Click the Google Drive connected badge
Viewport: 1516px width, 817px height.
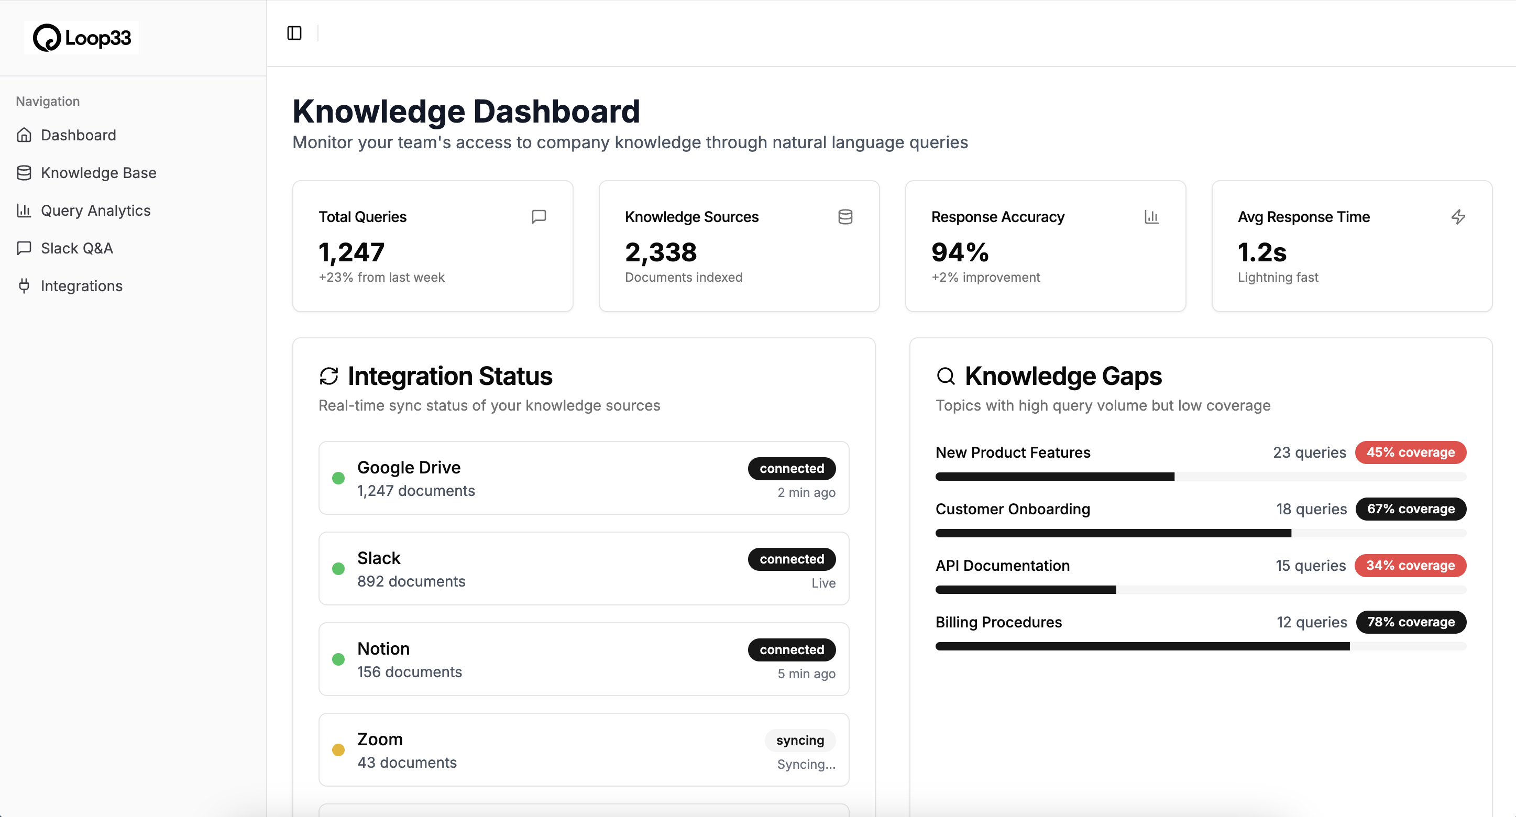pos(792,468)
